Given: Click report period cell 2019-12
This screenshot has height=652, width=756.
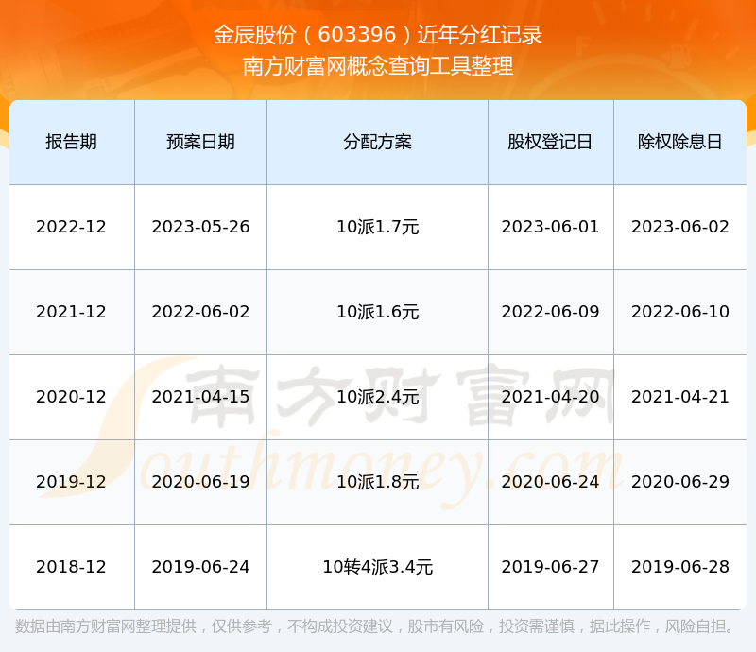Looking at the screenshot, I should [72, 481].
